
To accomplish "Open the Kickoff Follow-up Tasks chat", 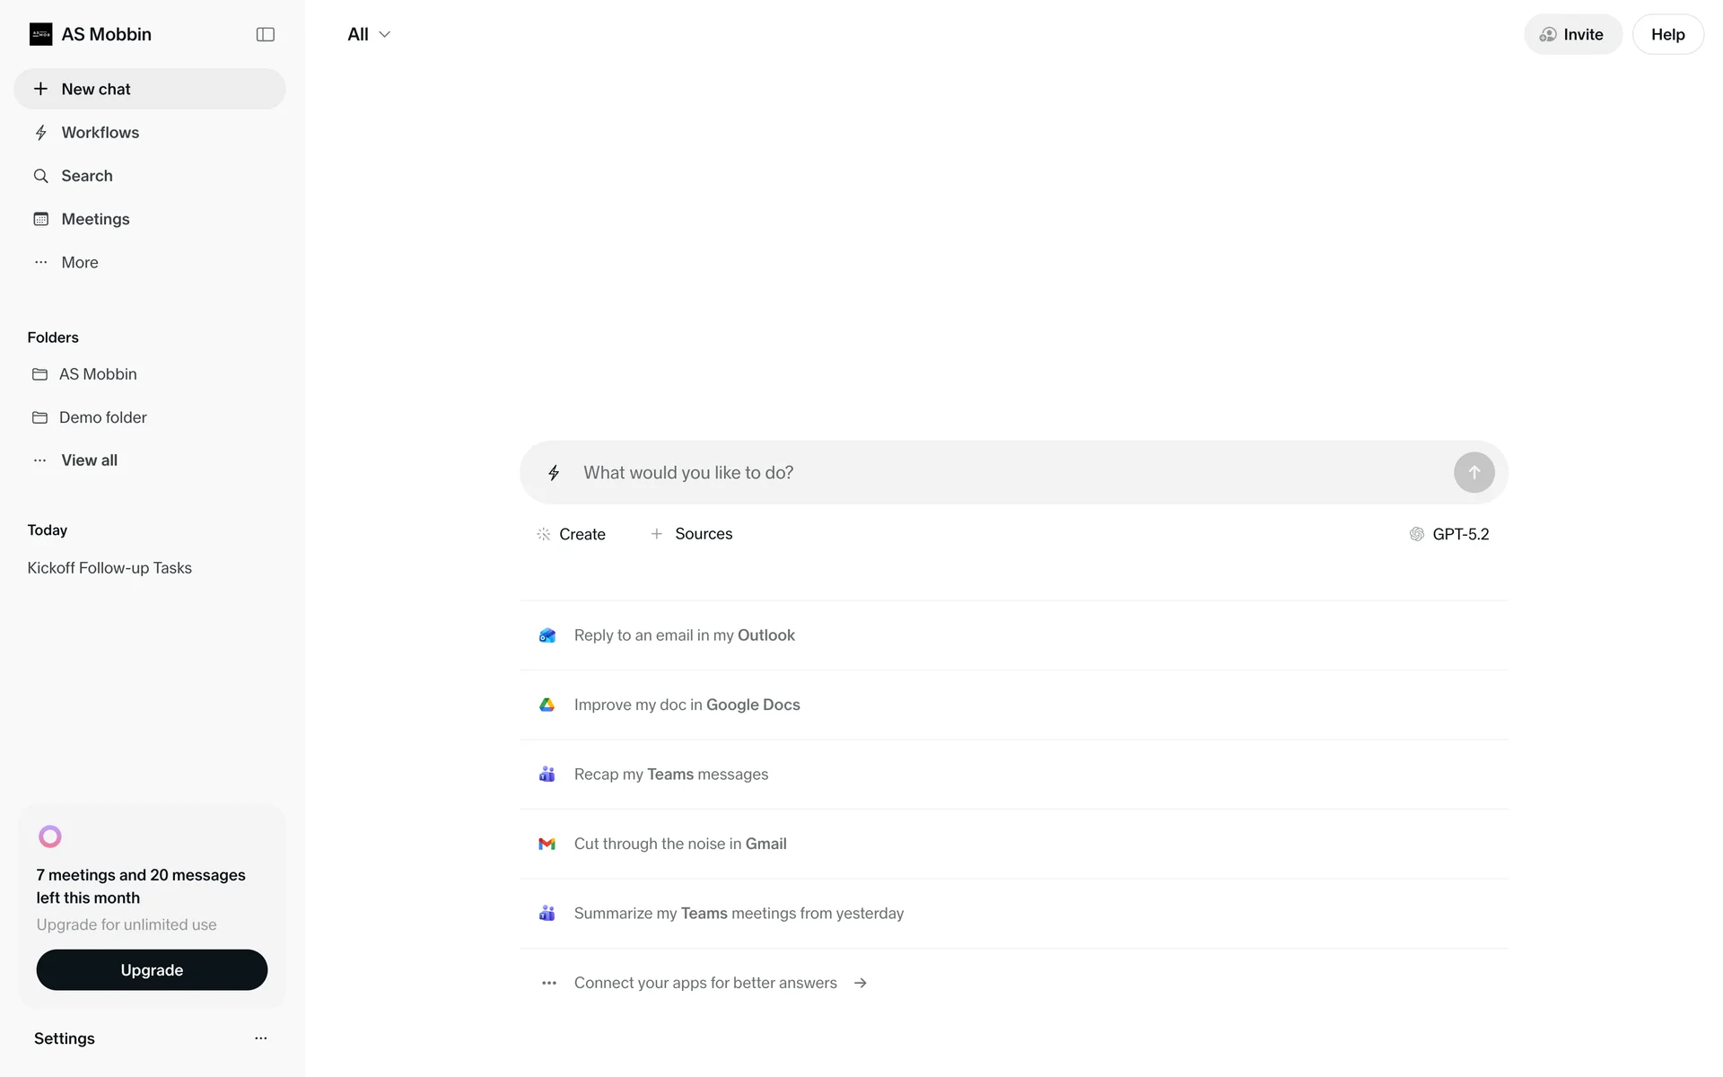I will 109,568.
